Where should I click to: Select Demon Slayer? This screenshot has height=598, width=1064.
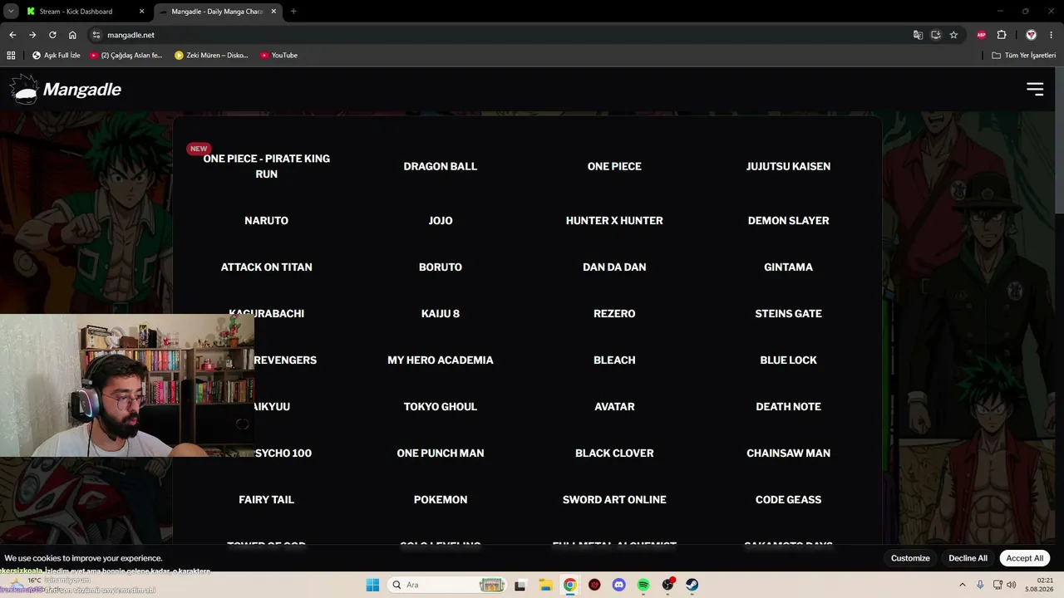point(788,221)
